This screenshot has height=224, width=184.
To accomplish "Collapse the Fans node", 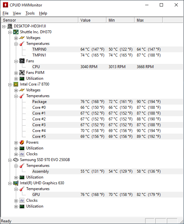I will 16,61.
